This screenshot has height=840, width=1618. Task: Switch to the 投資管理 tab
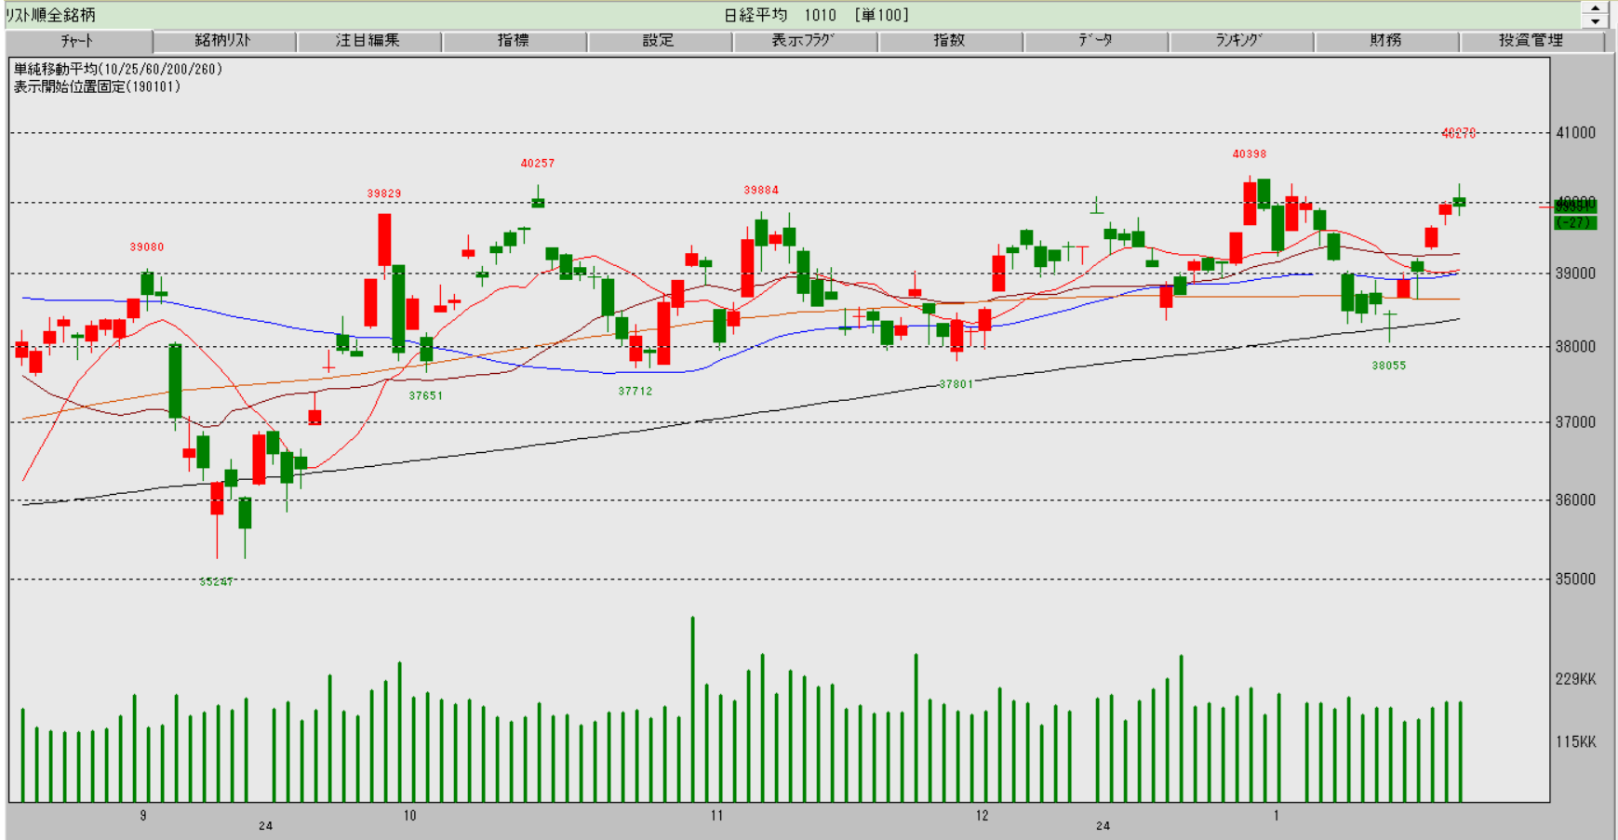point(1531,41)
